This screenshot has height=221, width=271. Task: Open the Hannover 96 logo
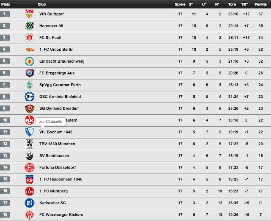coord(30,26)
